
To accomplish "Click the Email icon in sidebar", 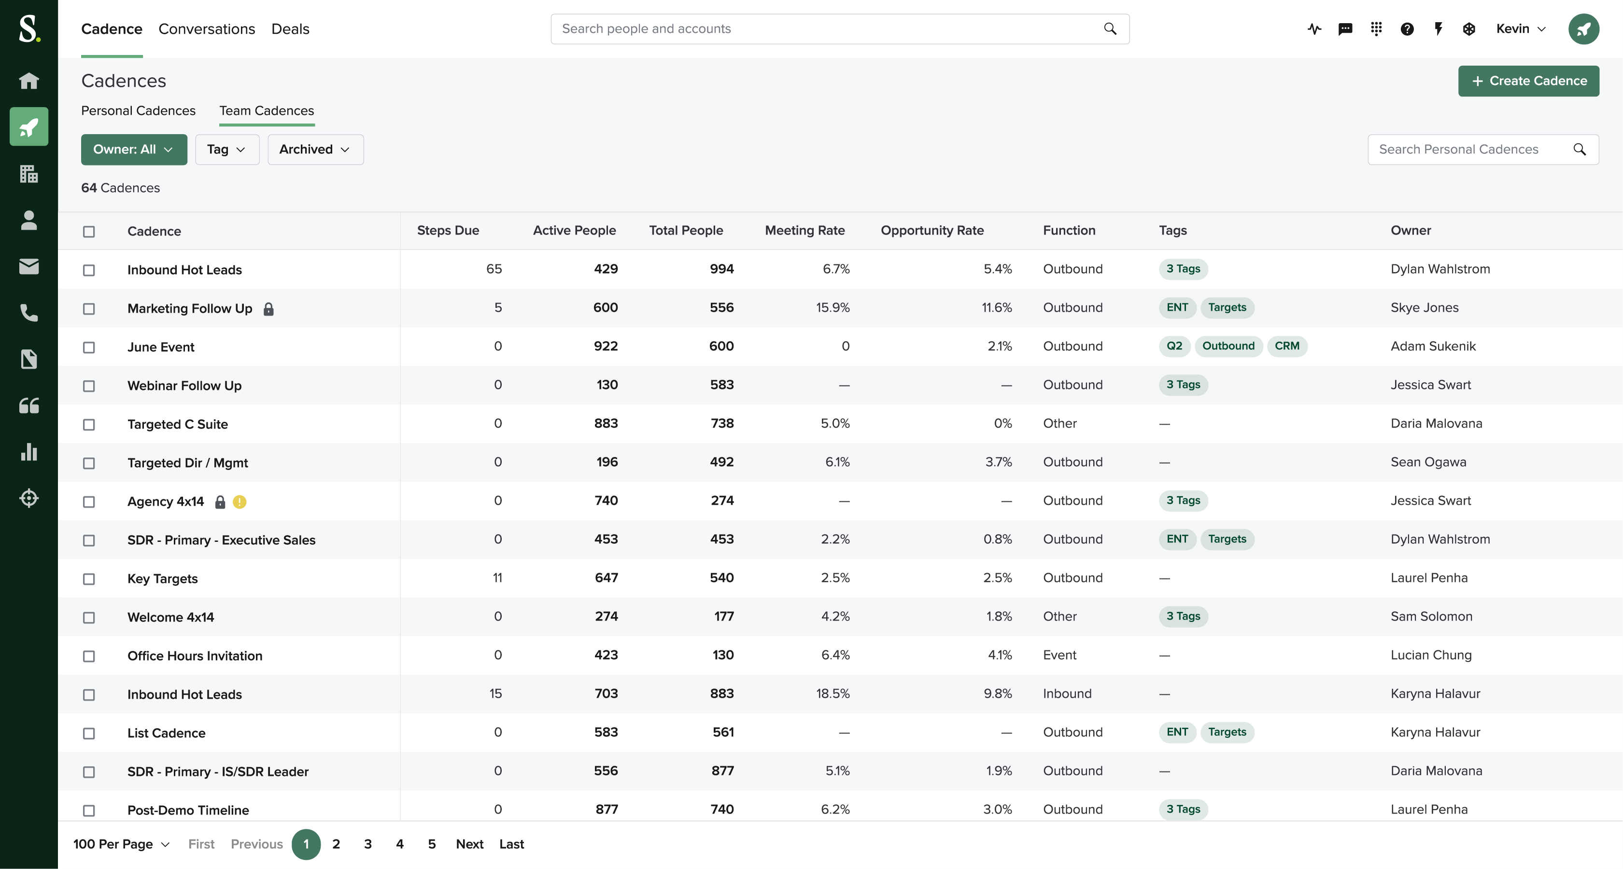I will [x=29, y=266].
